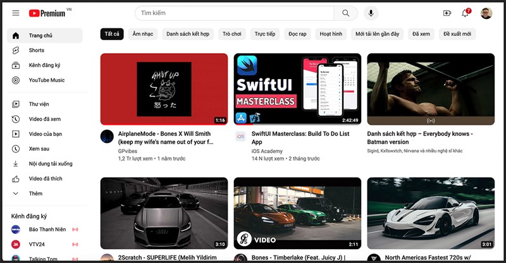The height and width of the screenshot is (263, 506).
Task: Select the Trực tiếp filter chip
Action: click(265, 34)
